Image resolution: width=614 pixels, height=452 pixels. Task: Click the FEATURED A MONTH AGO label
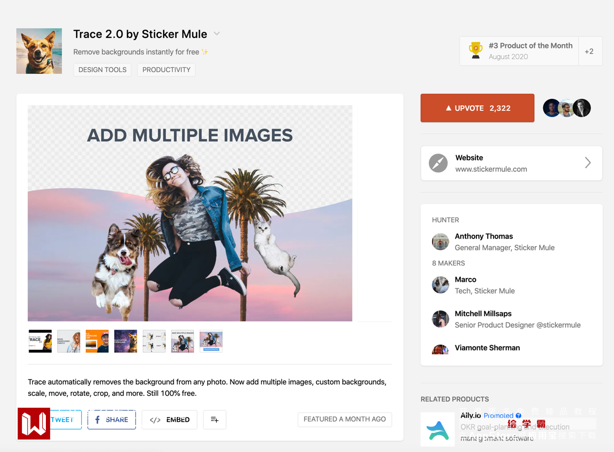(345, 419)
